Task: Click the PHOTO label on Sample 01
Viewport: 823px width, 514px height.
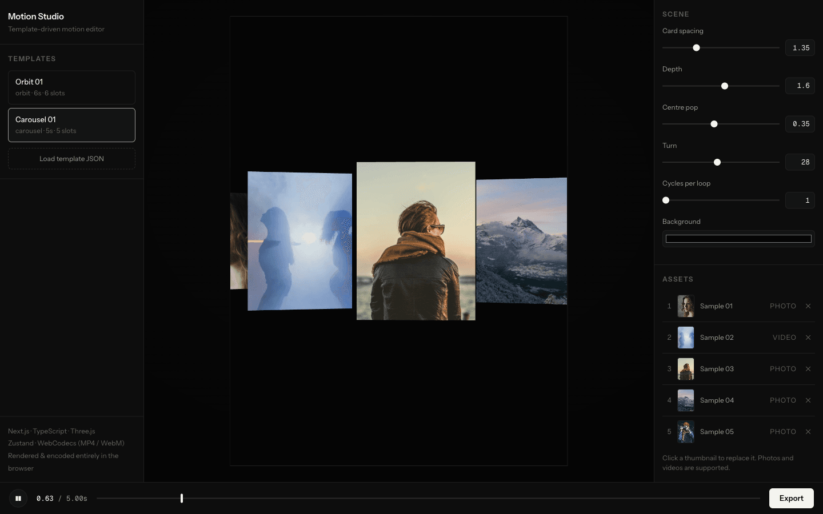Action: point(783,306)
